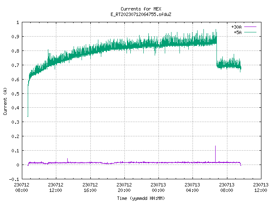
Task: Click the purple +30A legend line sample
Action: click(x=250, y=27)
